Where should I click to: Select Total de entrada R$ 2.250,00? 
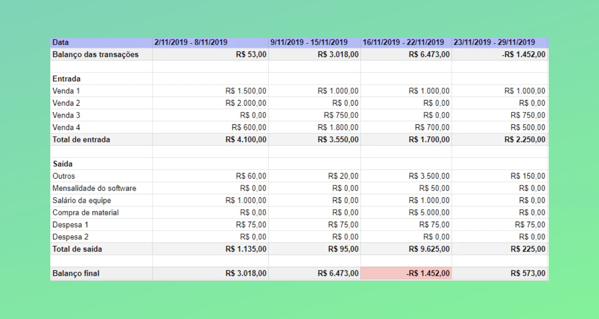click(500, 140)
